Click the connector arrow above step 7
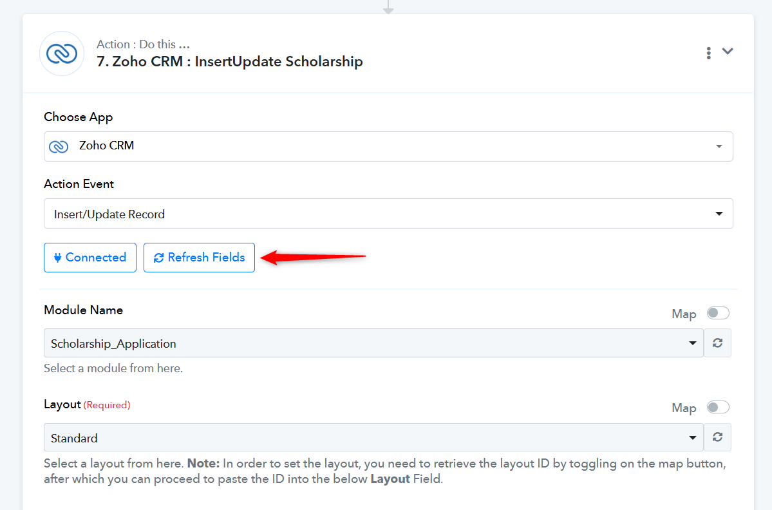 [388, 7]
